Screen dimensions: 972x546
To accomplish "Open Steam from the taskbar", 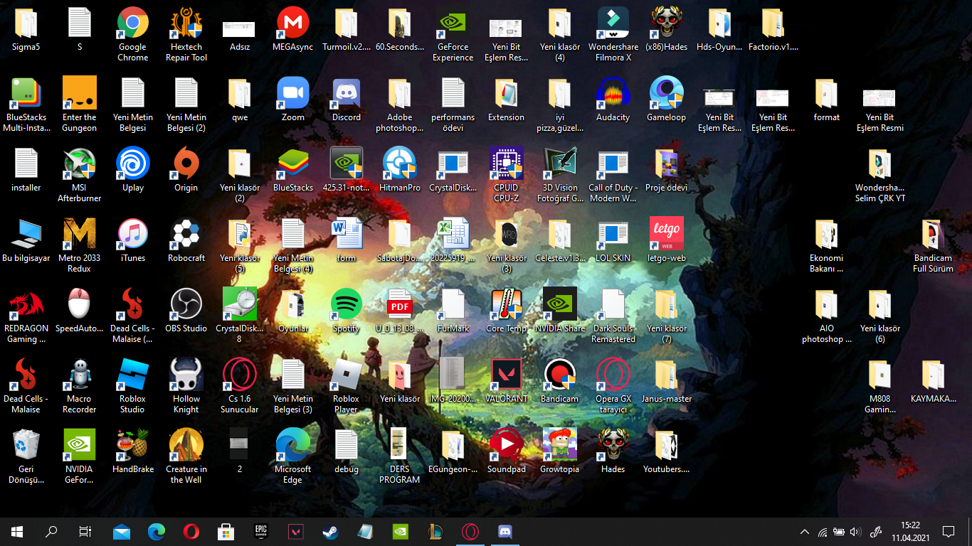I will 331,531.
